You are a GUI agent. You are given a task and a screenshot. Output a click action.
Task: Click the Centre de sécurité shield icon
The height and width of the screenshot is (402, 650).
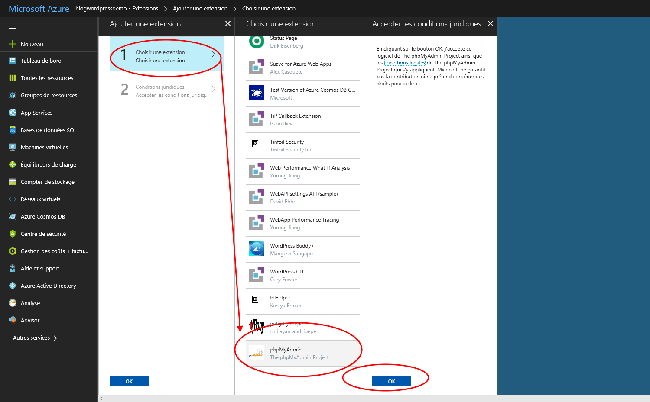coord(13,234)
